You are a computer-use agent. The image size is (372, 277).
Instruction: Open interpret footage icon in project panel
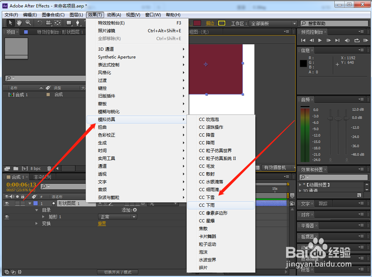[x=7, y=168]
